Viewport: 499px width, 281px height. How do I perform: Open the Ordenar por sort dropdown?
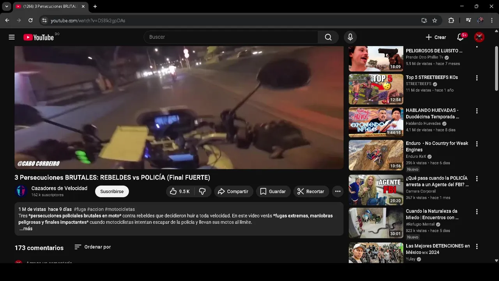(x=93, y=247)
